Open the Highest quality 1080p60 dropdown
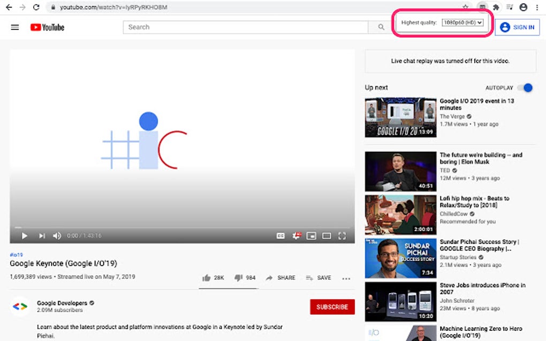Screen dimensions: 546x341 click(x=462, y=23)
